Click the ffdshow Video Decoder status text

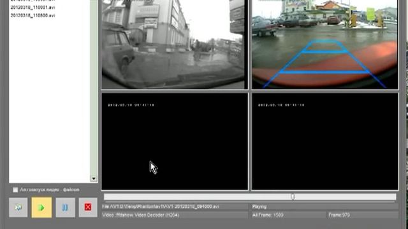pos(141,215)
